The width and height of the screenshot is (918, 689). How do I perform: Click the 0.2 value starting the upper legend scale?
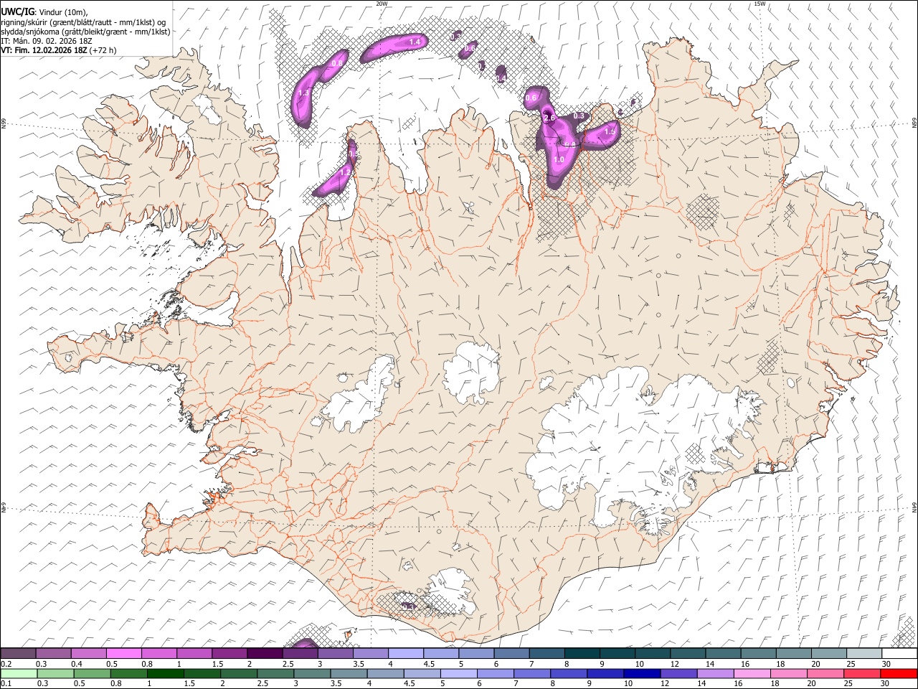tap(6, 664)
